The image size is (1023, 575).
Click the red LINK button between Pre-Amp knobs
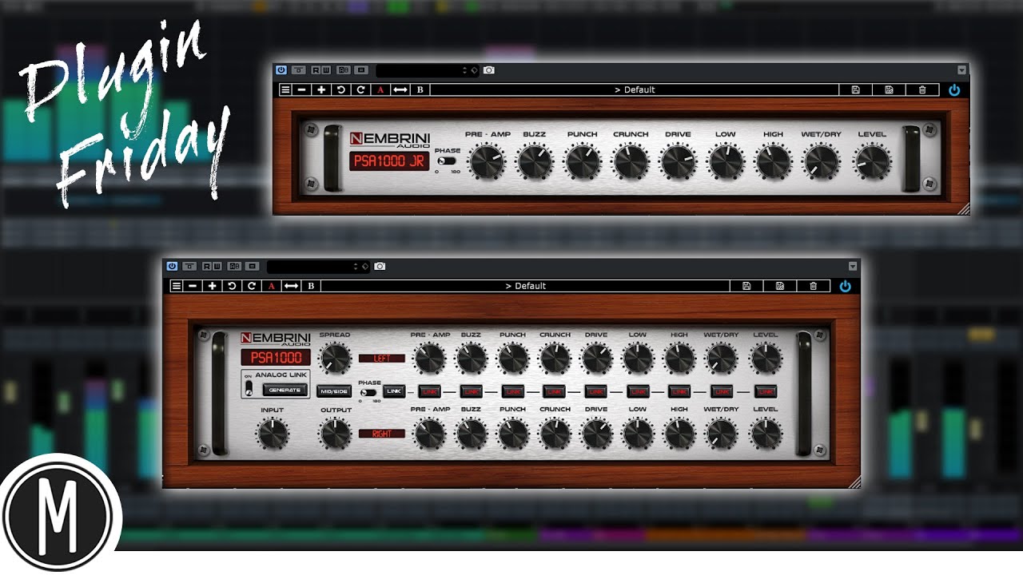[x=429, y=391]
